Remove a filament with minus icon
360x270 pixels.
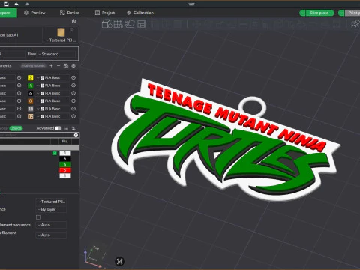pyautogui.click(x=58, y=65)
